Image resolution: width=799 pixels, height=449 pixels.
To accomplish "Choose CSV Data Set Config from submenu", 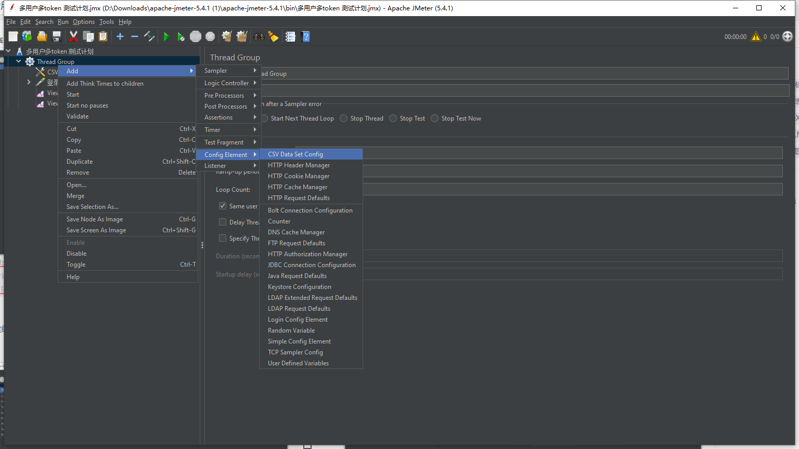I will coord(311,154).
